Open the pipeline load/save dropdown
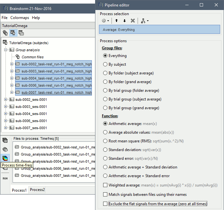Image resolution: width=224 pixels, height=210 pixels. [145, 21]
